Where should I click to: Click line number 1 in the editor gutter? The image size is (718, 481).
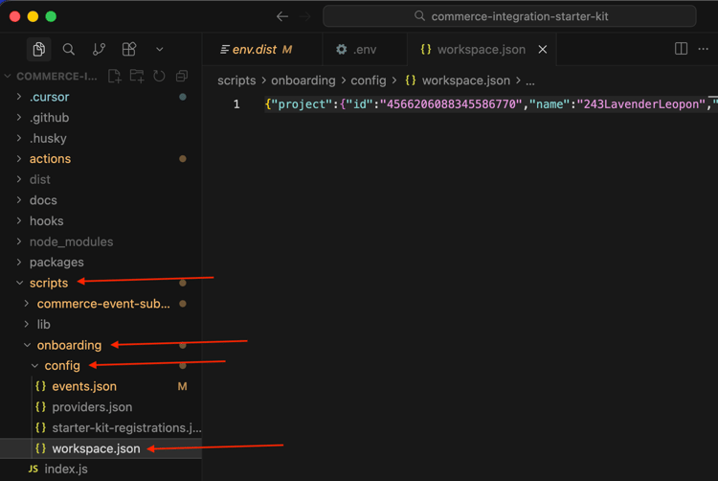236,104
